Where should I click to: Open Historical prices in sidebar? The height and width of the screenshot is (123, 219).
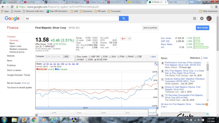17,52
